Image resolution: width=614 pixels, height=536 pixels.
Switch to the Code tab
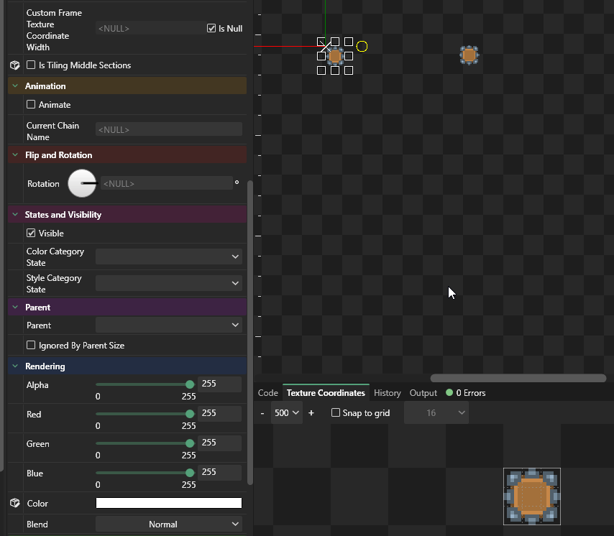point(267,393)
